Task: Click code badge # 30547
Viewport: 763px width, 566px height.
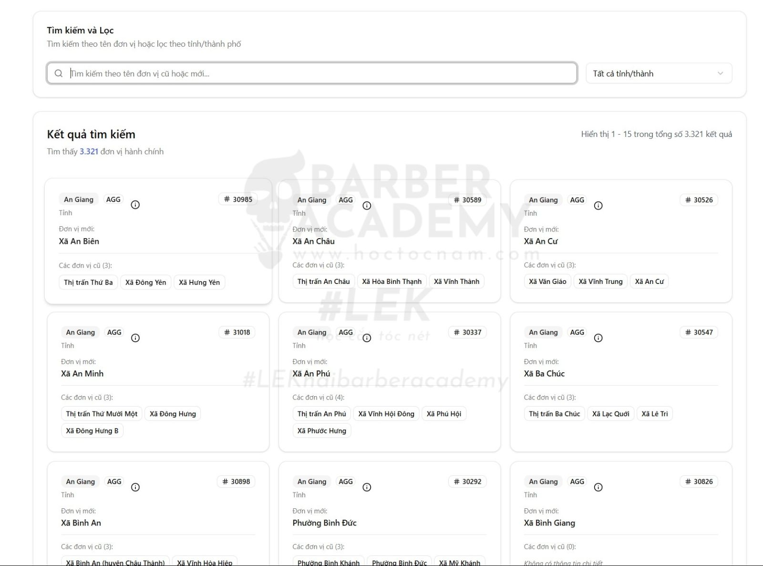Action: 699,332
